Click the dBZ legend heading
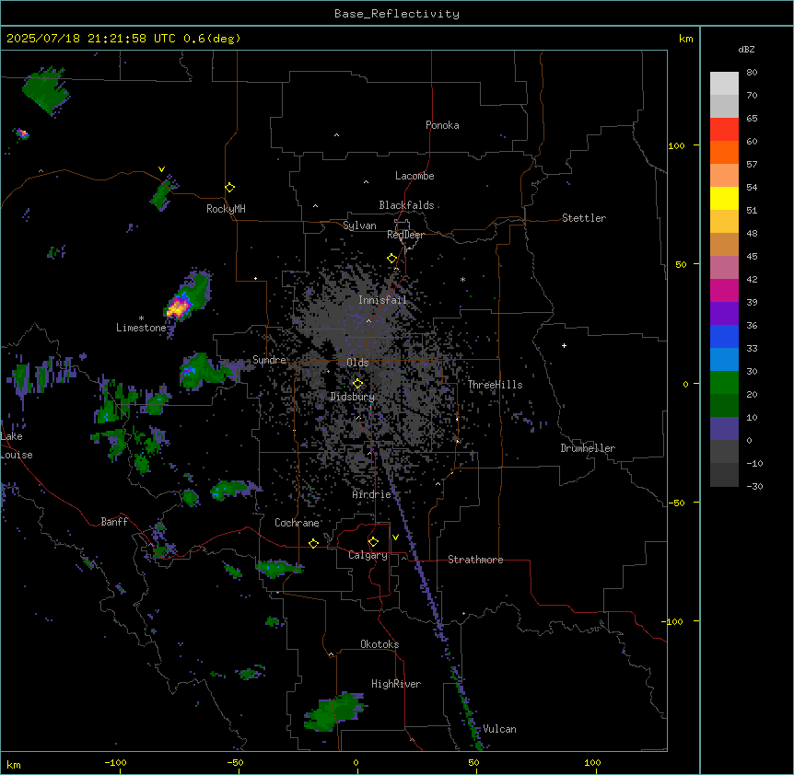794x775 pixels. coord(746,50)
